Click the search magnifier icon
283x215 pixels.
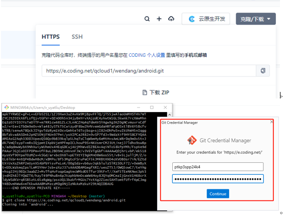147,19
